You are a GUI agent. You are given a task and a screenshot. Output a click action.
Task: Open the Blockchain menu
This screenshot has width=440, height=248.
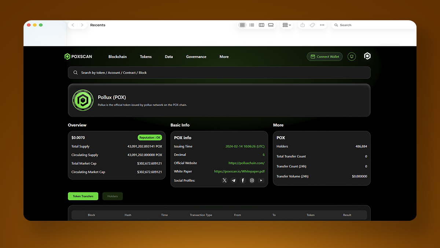[x=117, y=57]
